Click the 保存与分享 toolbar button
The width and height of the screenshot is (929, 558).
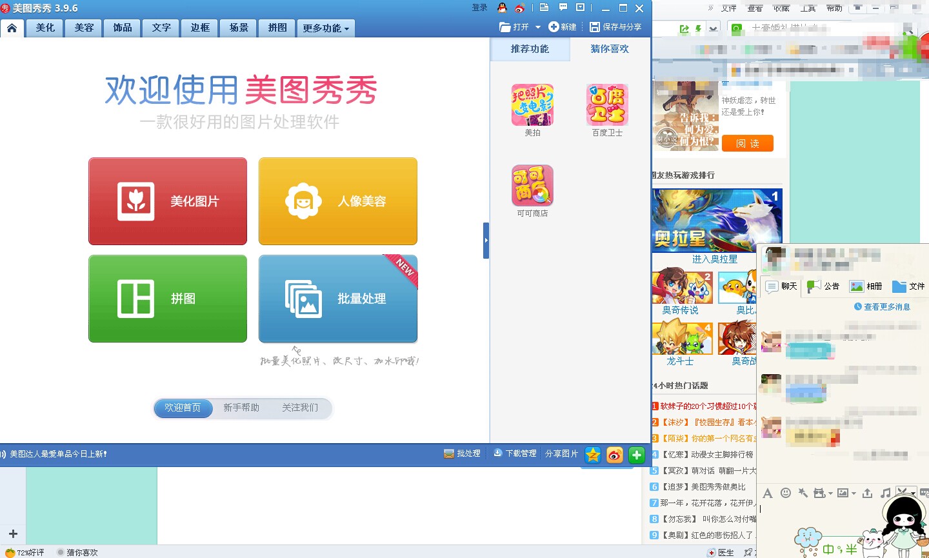coord(615,27)
